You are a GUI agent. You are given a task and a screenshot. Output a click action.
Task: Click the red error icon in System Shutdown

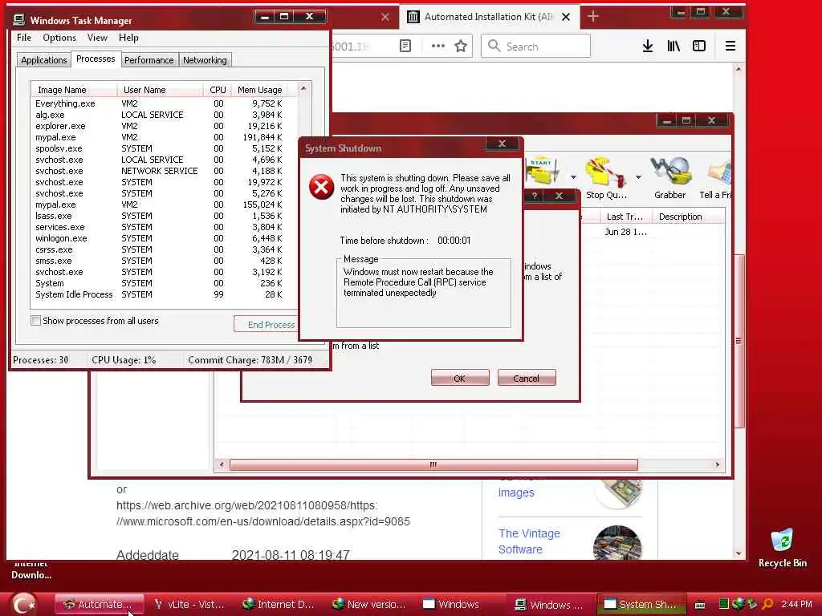(321, 187)
